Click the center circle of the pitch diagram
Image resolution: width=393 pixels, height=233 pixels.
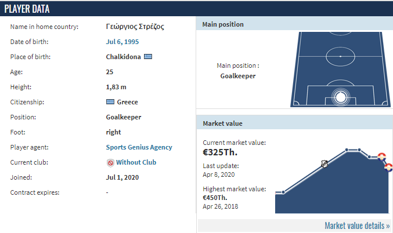[340, 57]
